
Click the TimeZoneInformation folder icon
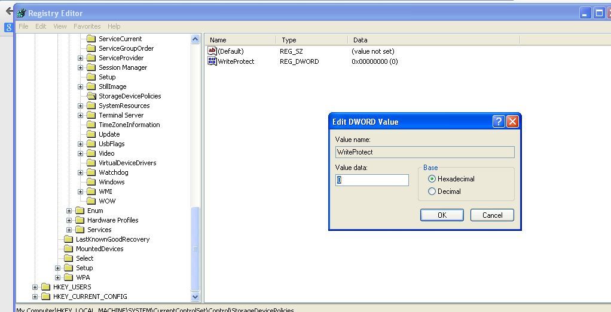click(x=91, y=125)
